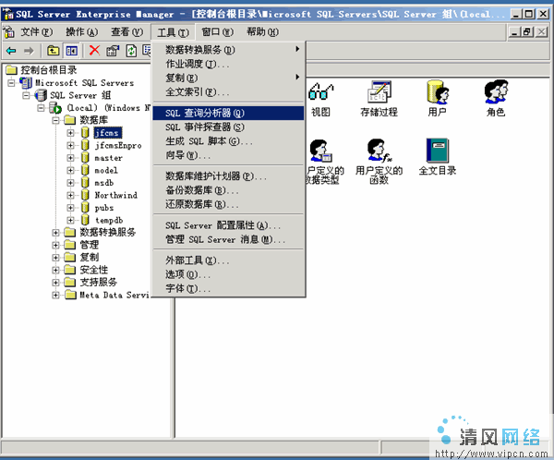The width and height of the screenshot is (554, 460).
Task: Click the Refresh toolbar icon
Action: (x=131, y=51)
